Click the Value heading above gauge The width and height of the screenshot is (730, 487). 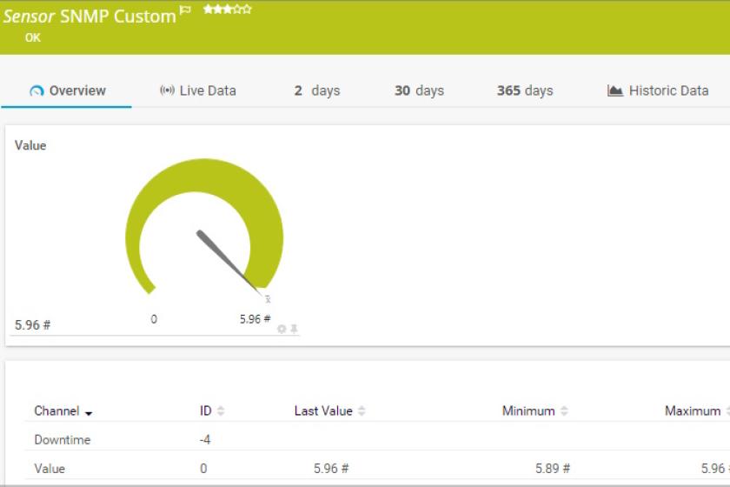tap(30, 145)
